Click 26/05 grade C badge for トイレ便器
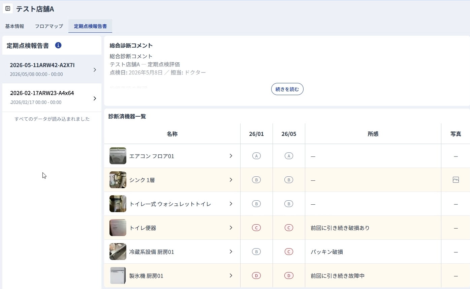This screenshot has height=289, width=470. (289, 228)
